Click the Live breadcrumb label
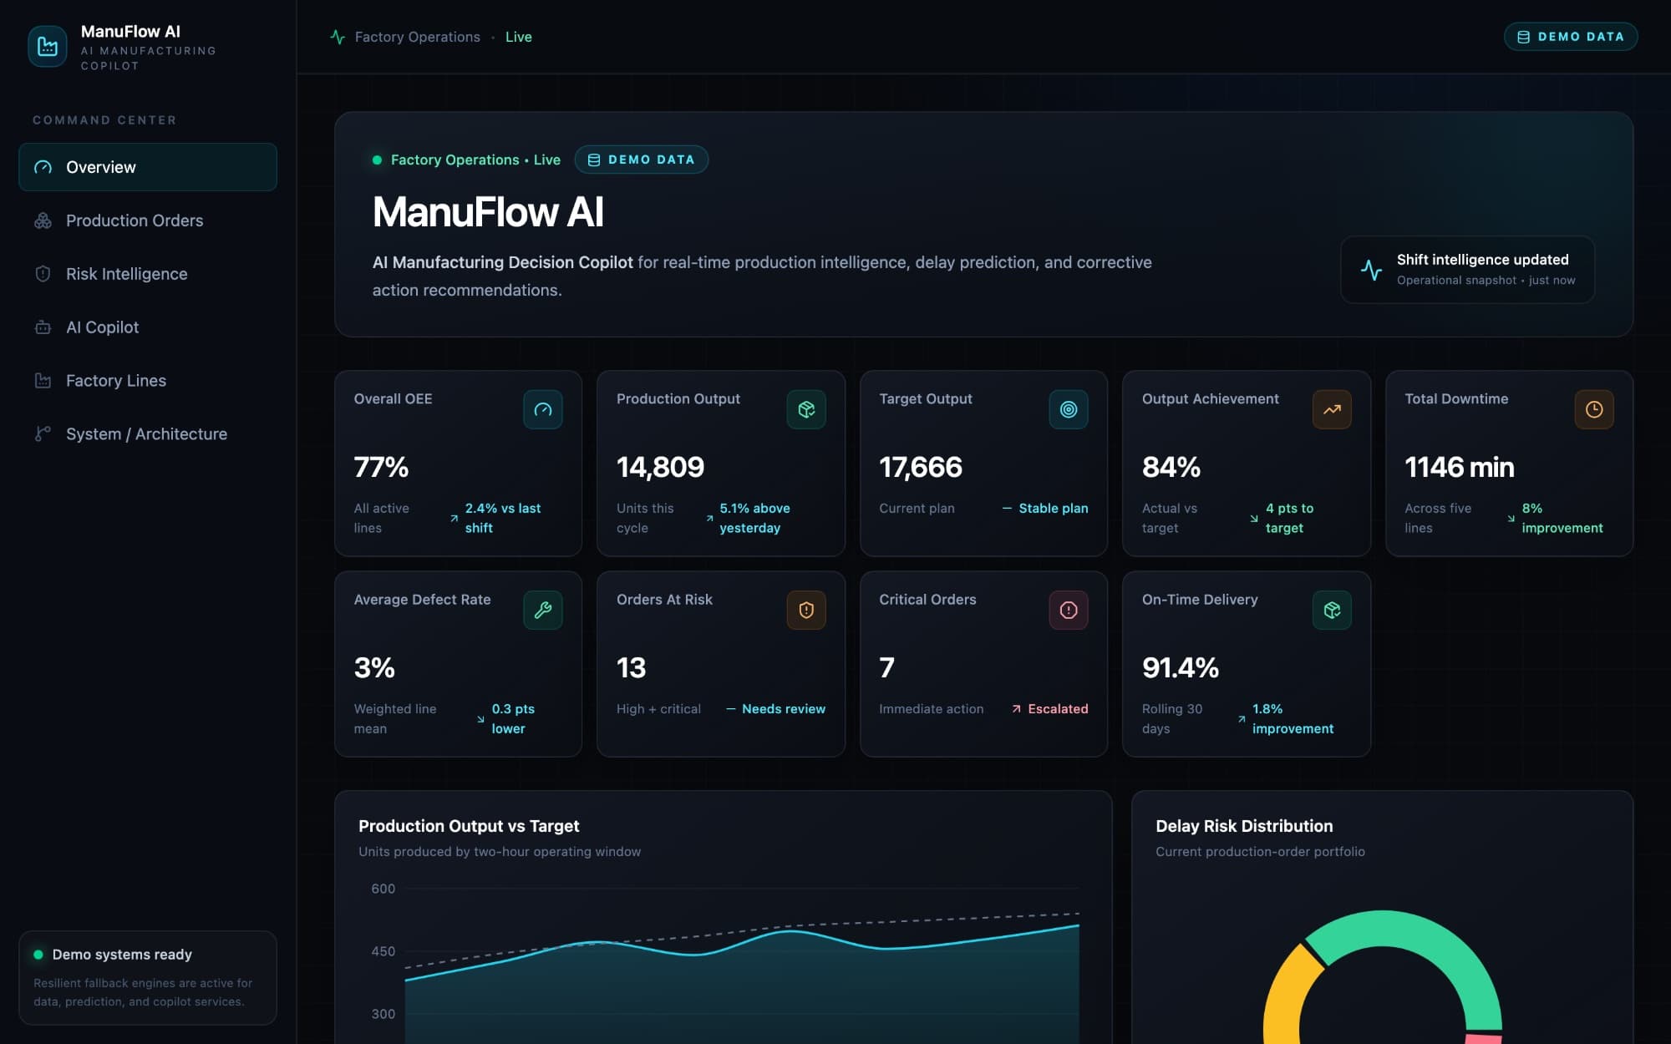Image resolution: width=1671 pixels, height=1044 pixels. (x=519, y=37)
